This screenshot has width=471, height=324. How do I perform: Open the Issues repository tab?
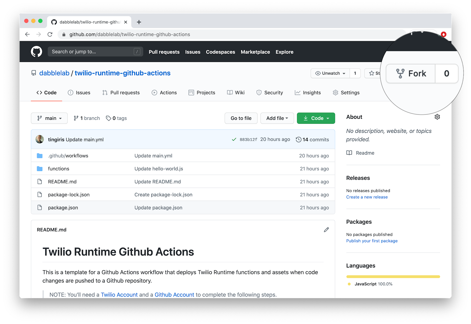click(x=79, y=93)
